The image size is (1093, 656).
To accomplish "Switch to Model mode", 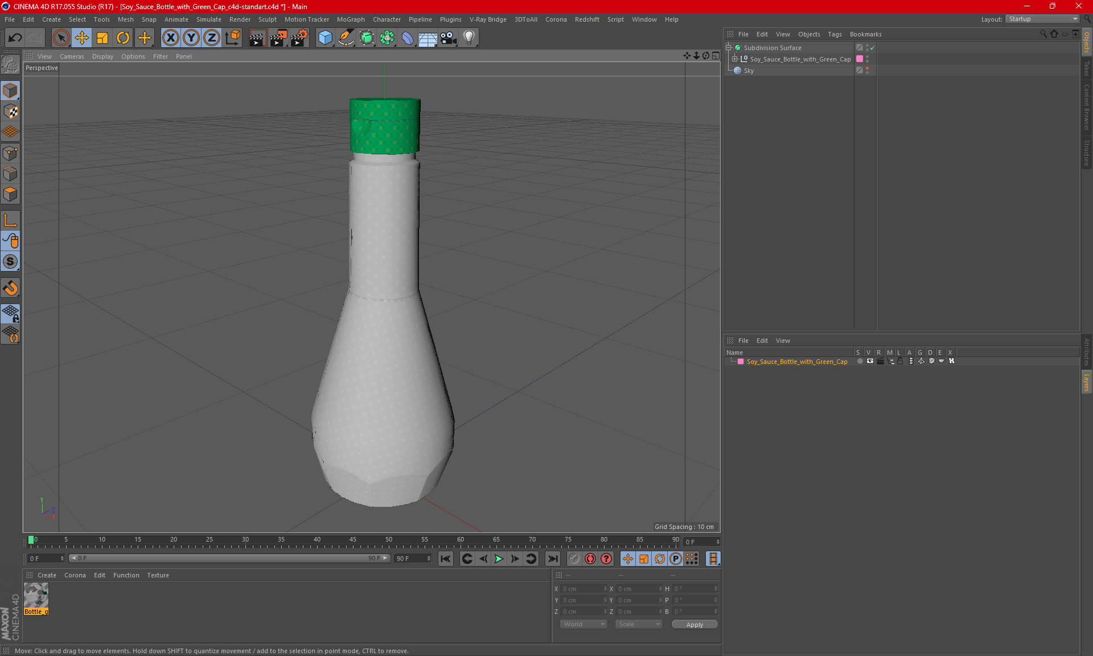I will tap(10, 91).
